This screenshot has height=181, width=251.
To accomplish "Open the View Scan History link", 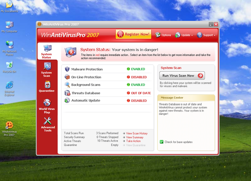I will [137, 133].
